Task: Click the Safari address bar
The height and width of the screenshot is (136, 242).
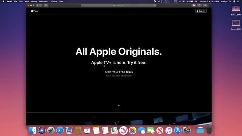Action: click(119, 5)
